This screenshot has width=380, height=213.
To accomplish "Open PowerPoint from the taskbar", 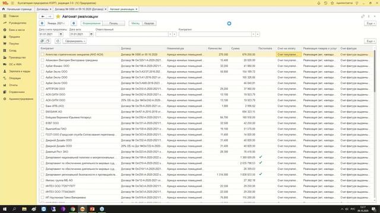I will [92, 209].
